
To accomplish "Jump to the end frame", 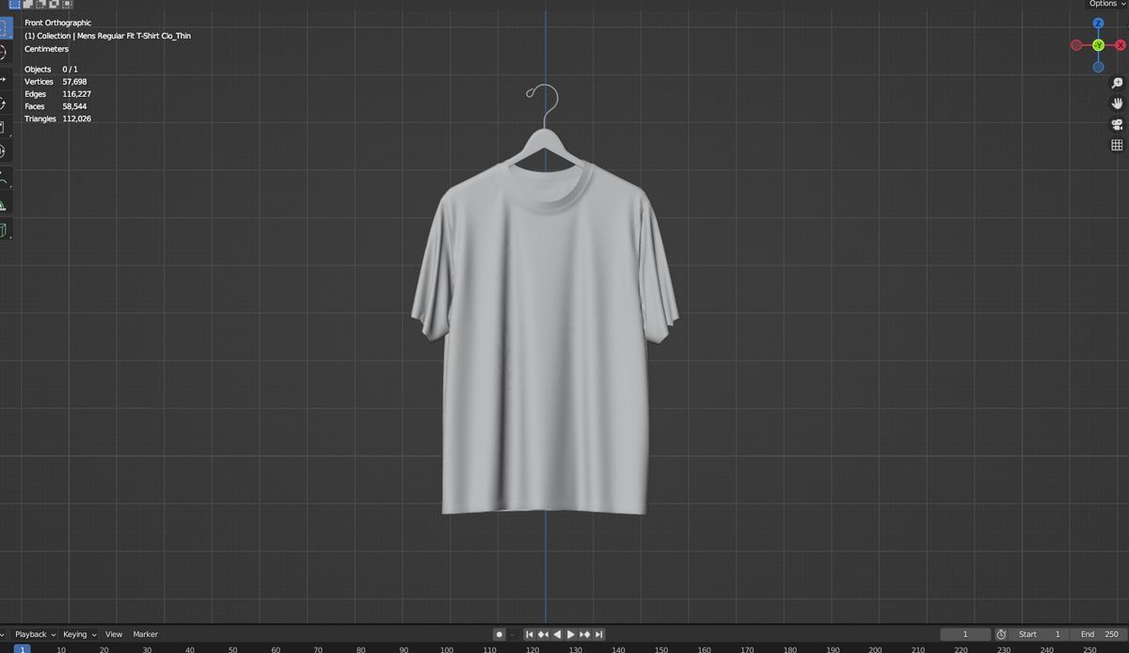I will (598, 634).
